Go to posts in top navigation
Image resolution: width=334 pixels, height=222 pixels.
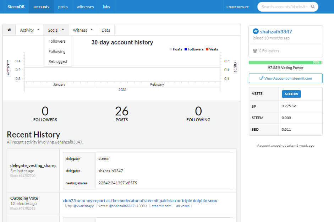63,7
